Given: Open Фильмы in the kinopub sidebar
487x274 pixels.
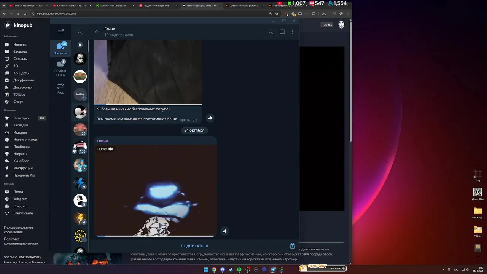Looking at the screenshot, I should pos(20,52).
